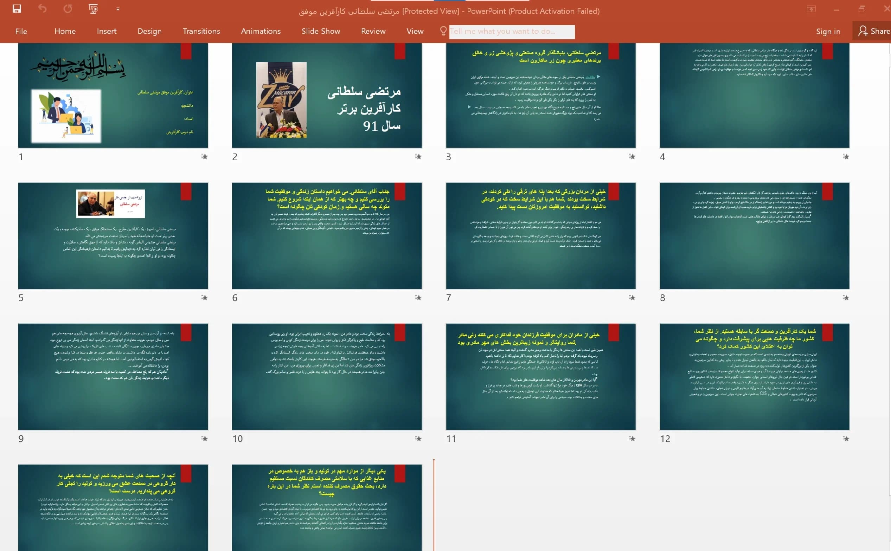Click animation star icon under slide 7
891x551 pixels.
click(x=632, y=297)
